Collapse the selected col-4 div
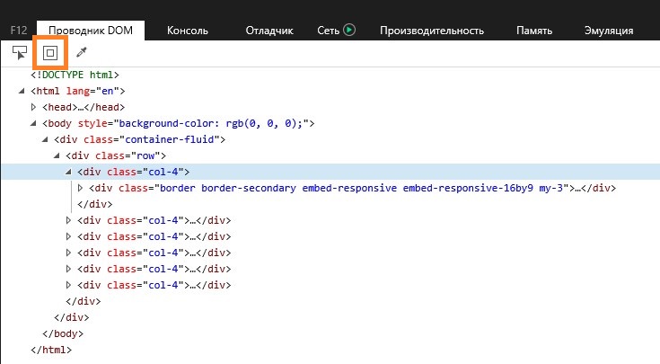Image resolution: width=660 pixels, height=364 pixels. click(x=68, y=172)
